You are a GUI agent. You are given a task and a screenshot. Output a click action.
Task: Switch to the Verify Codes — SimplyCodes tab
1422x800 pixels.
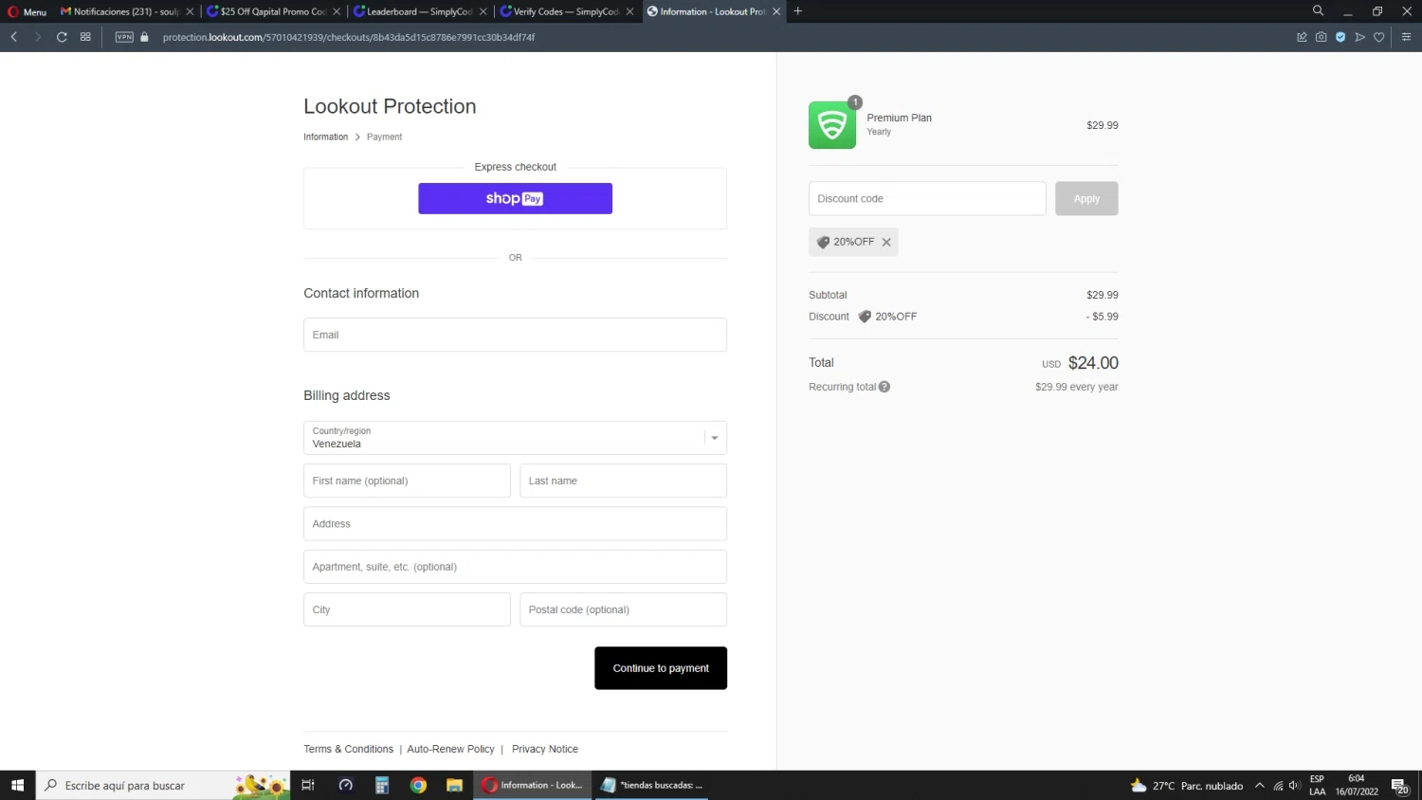click(x=565, y=11)
